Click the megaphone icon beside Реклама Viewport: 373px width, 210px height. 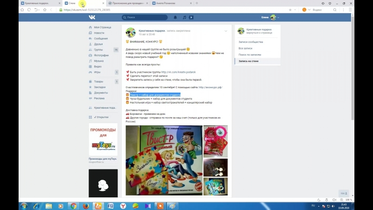90,98
